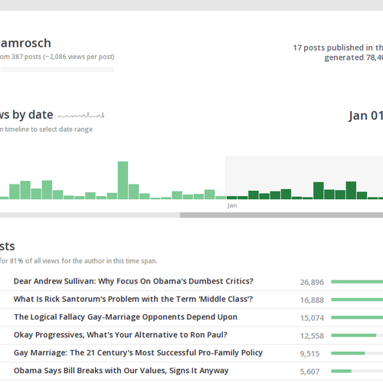Click the tallest light-green bar in the timeline
Viewport: 383px width, 383px height.
pyautogui.click(x=123, y=180)
